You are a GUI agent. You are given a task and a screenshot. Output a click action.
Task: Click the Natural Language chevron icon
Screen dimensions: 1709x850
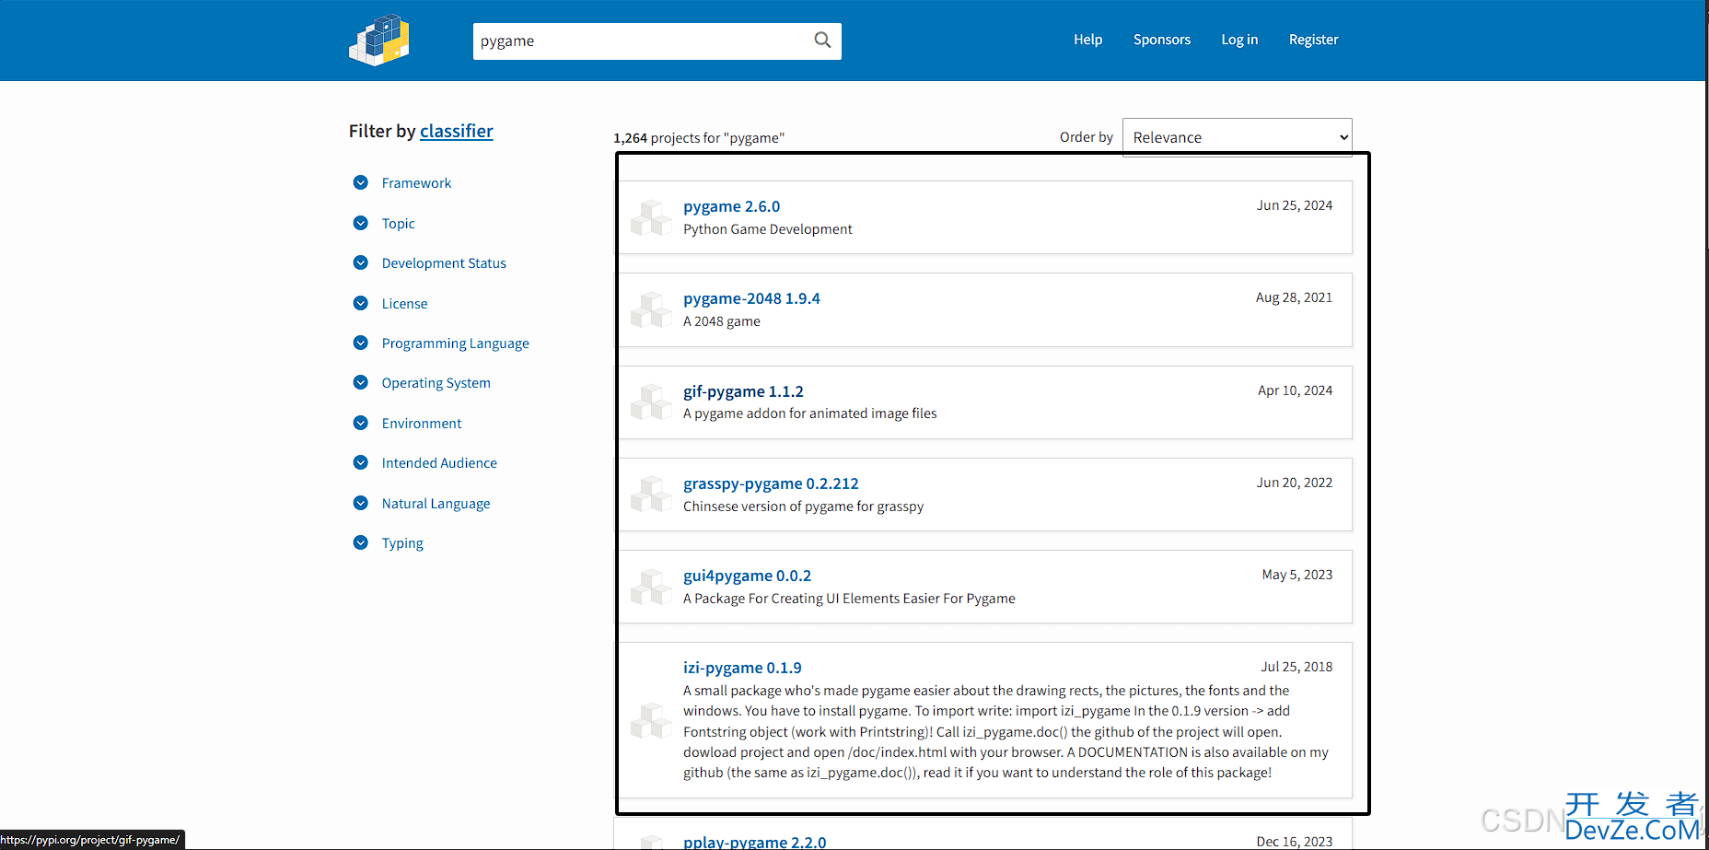[x=361, y=503]
